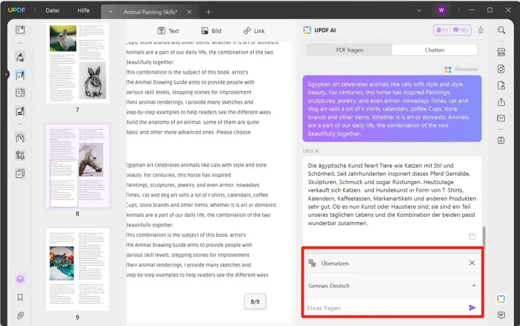
Task: Click the translate mode icon beside Übersetzen
Action: [x=312, y=263]
